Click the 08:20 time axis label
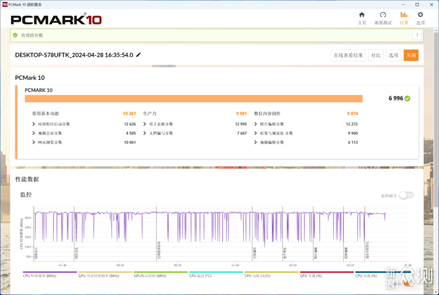This screenshot has width=439, height=295. pyautogui.click(x=177, y=265)
